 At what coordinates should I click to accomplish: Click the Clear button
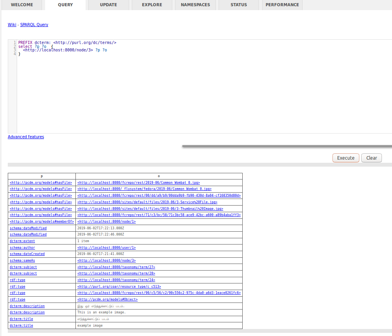[371, 158]
